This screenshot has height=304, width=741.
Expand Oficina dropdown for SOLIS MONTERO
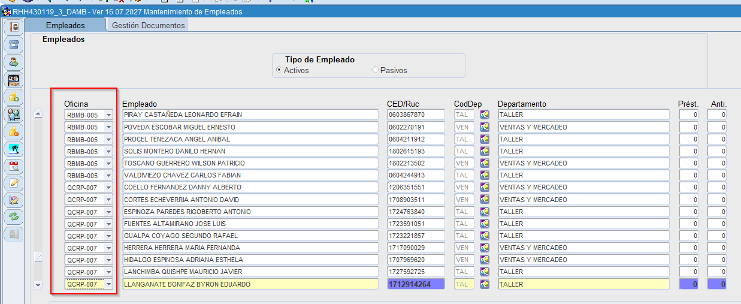click(x=108, y=151)
